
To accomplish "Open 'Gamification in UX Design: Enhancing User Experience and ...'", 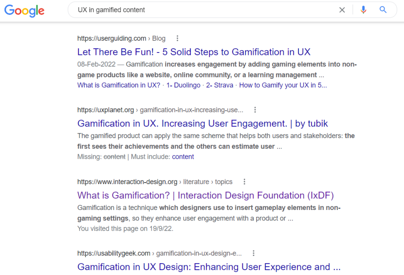I will (209, 267).
